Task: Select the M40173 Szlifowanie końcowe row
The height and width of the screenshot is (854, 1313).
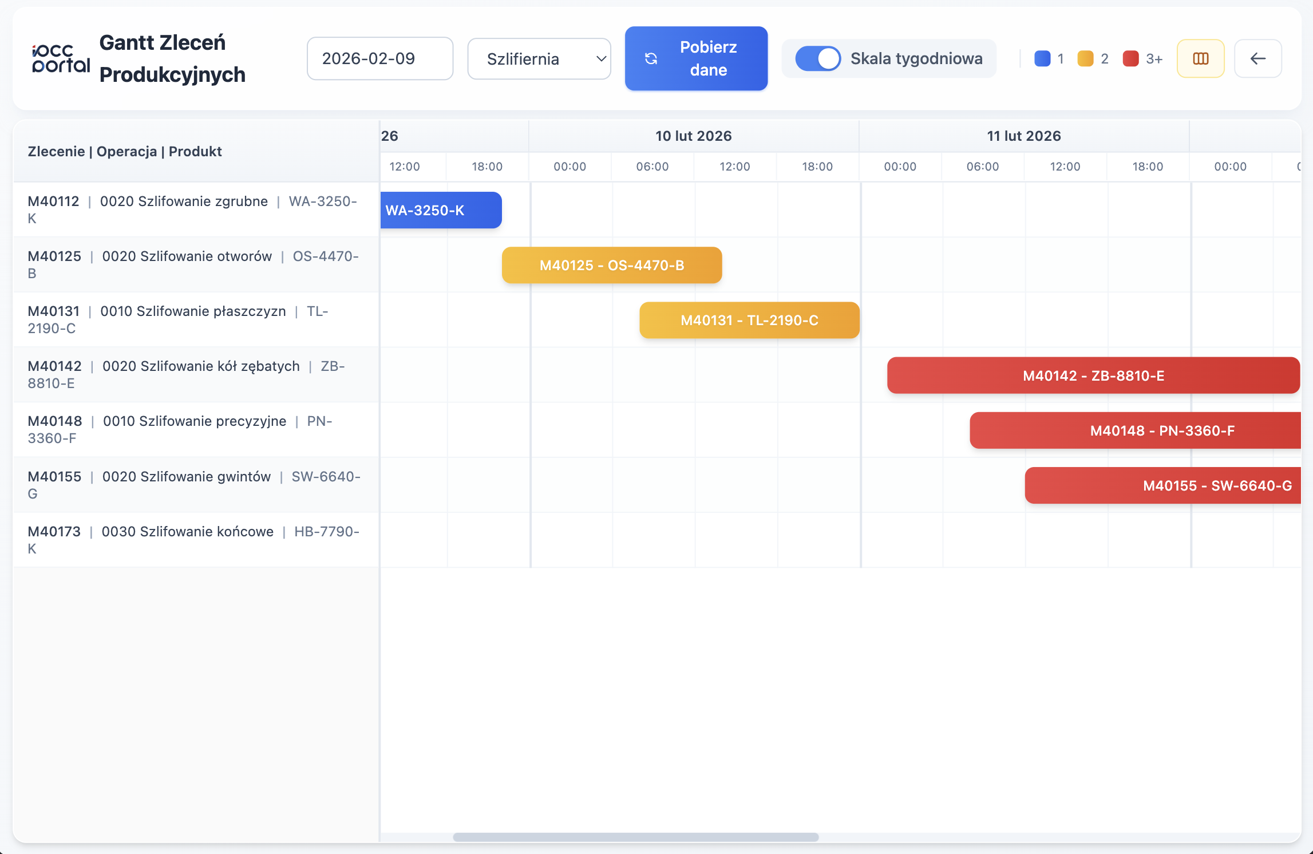Action: point(195,540)
